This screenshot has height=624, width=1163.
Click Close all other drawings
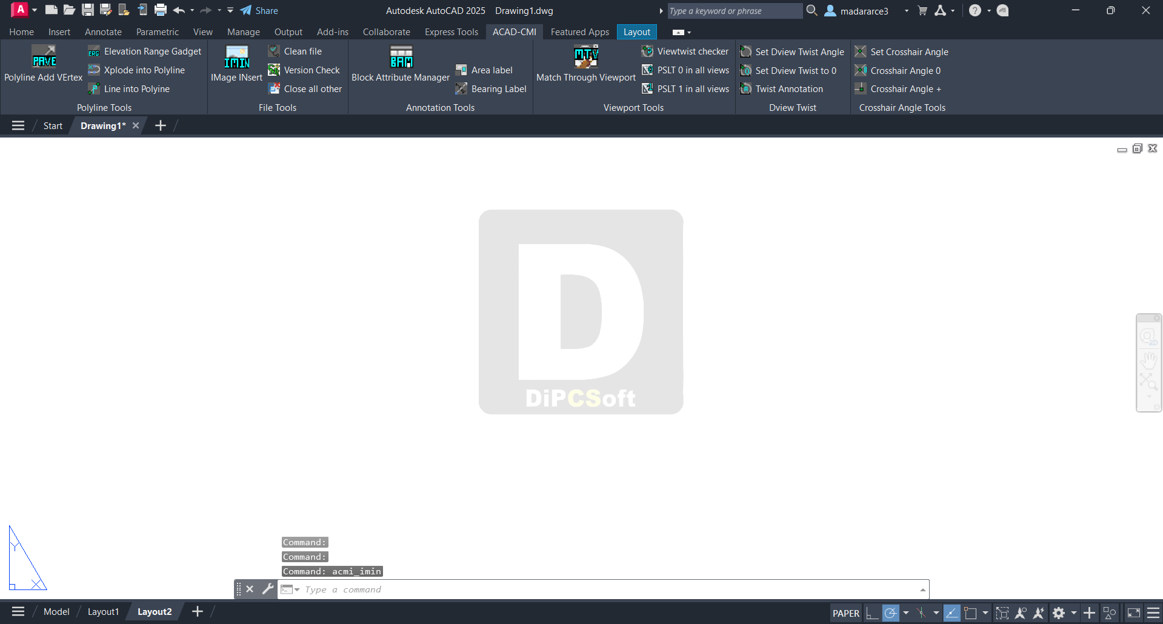click(305, 89)
